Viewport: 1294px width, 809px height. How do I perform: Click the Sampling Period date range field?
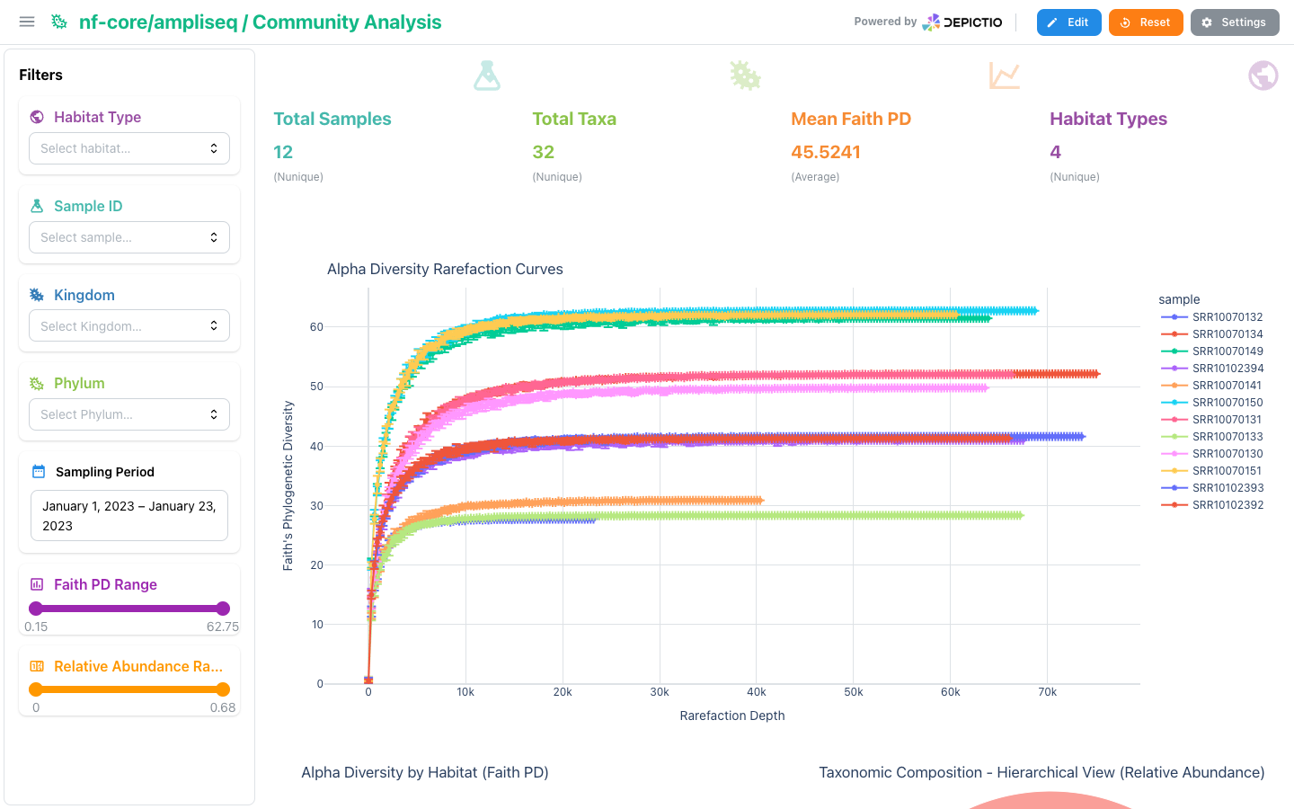129,516
